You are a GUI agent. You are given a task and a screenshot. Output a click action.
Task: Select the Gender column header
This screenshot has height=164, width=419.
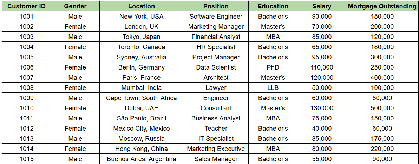click(x=75, y=6)
